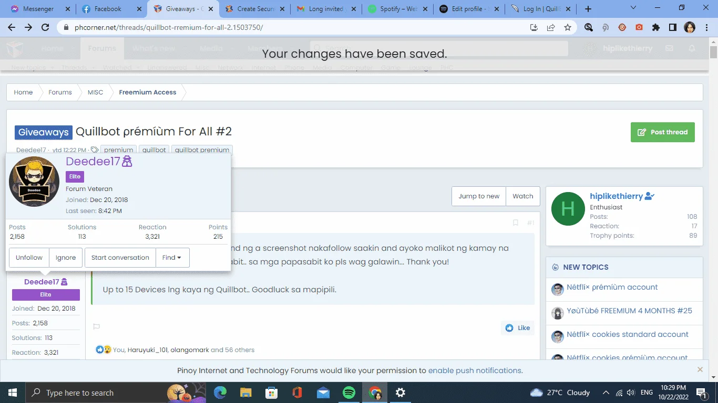This screenshot has height=403, width=718.
Task: Click the Ignore button
Action: click(x=66, y=258)
